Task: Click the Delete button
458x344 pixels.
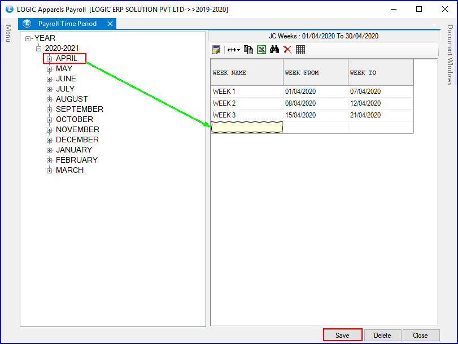Action: [x=383, y=335]
